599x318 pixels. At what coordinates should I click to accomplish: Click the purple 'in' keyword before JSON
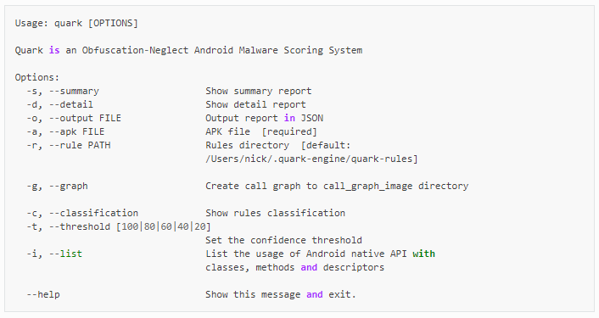pos(289,119)
